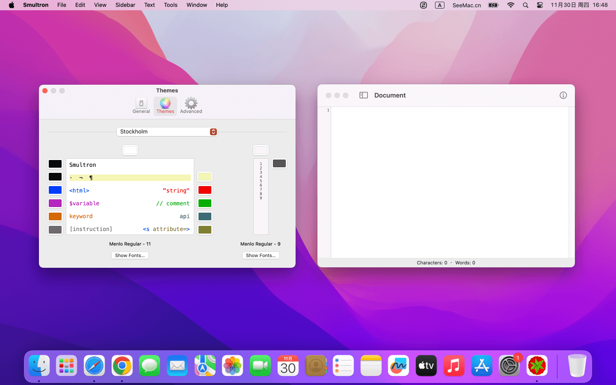Open Maps from the Dock
Viewport: 616px width, 385px height.
[205, 366]
